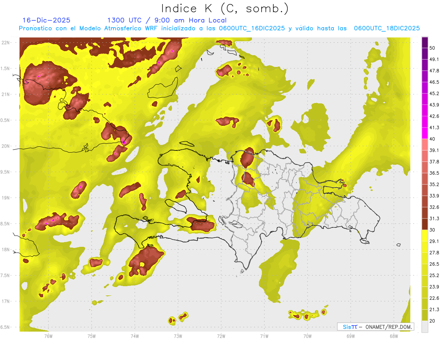Image resolution: width=442 pixels, height=341 pixels.
Task: Click the 69W longitude label
Action: click(351, 336)
